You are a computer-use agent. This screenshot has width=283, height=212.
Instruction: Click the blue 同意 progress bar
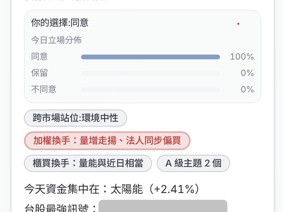pos(150,57)
